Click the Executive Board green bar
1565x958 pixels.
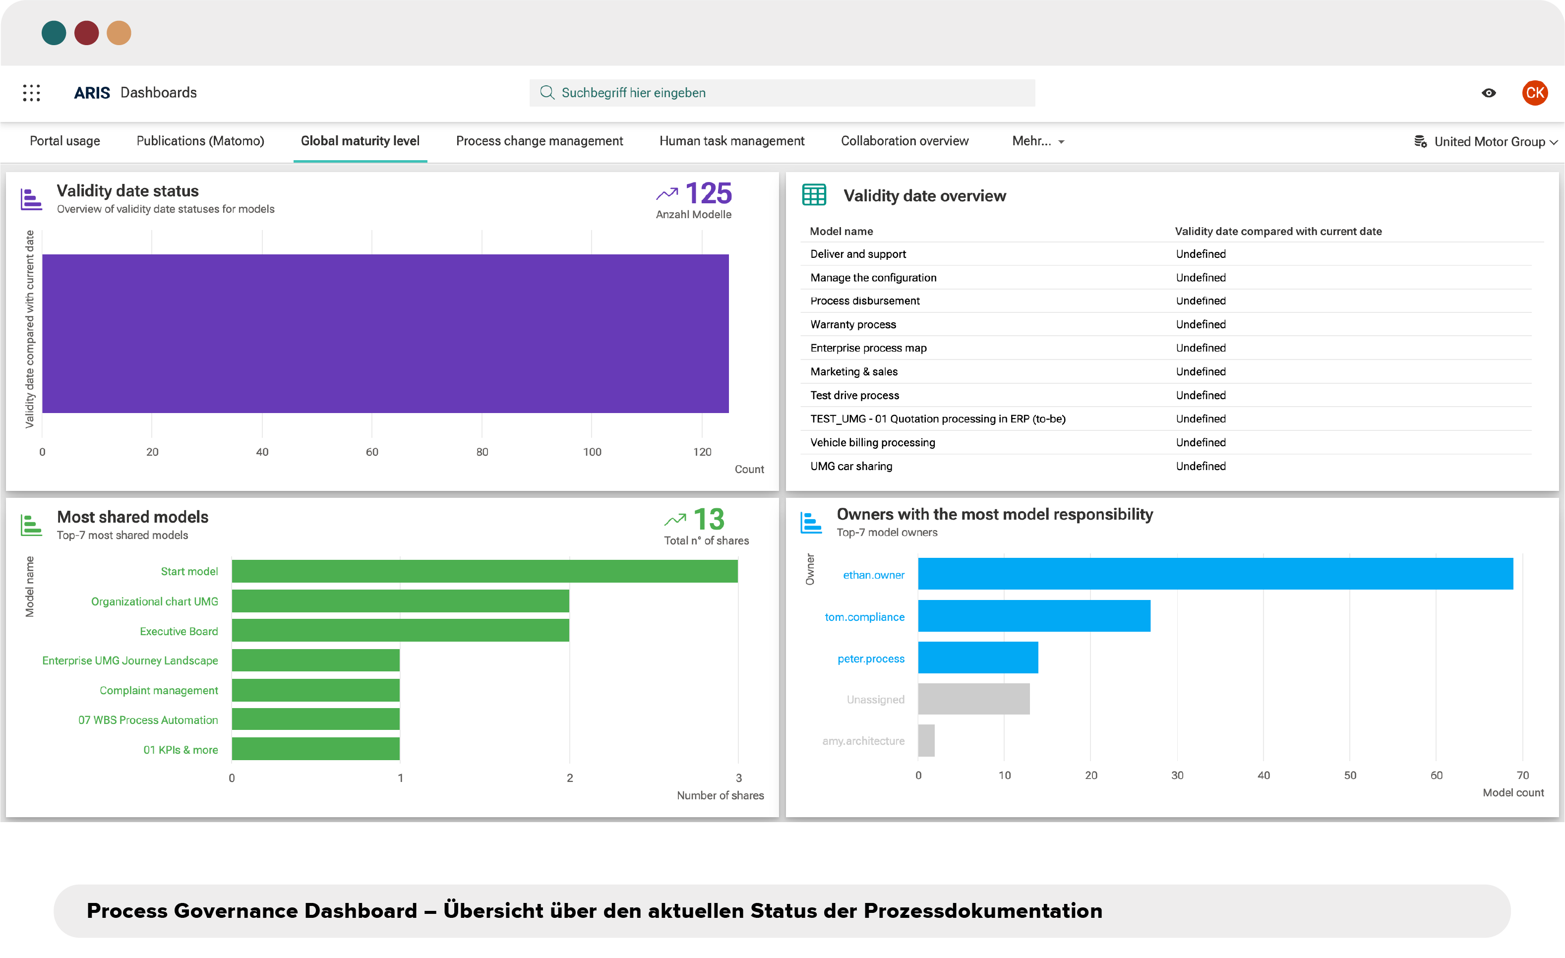[x=400, y=630]
